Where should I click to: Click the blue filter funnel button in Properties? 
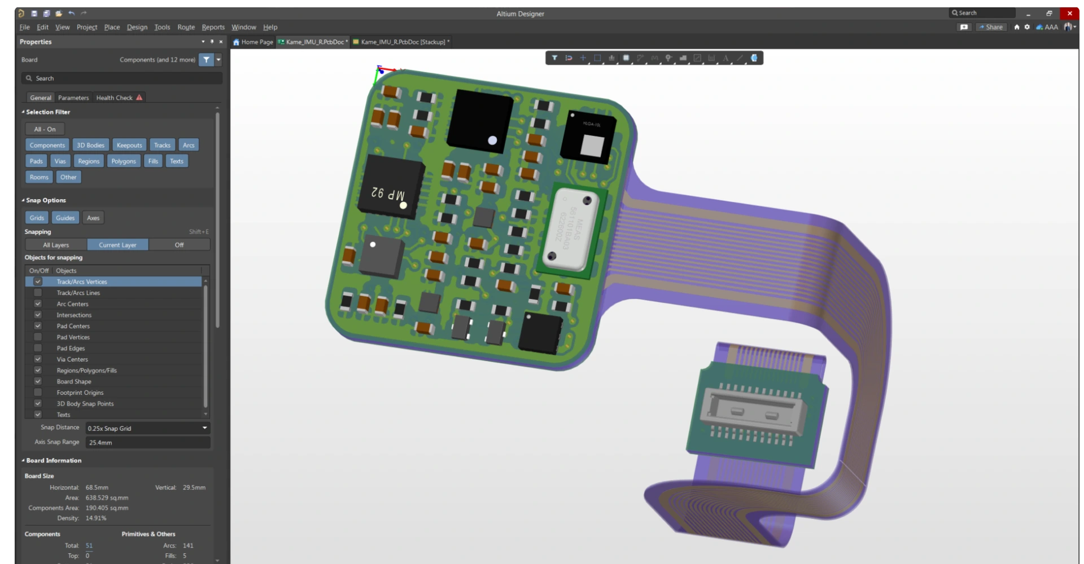tap(206, 60)
